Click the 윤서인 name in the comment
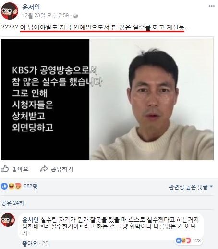The height and width of the screenshot is (249, 218). 30,220
